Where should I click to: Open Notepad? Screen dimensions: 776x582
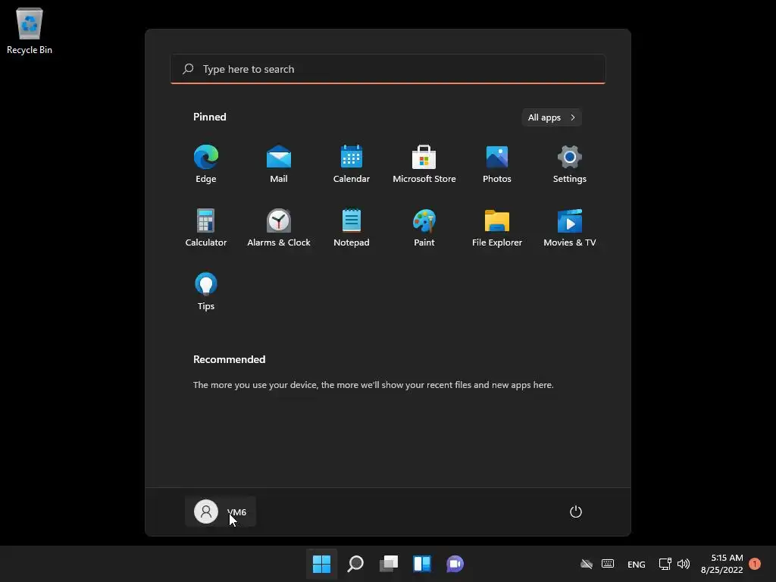click(x=352, y=227)
